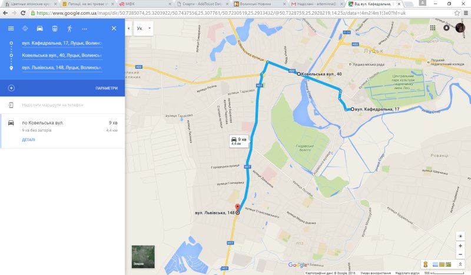Open Google notifications bell icon
This screenshot has height=275, width=471.
[x=446, y=28]
